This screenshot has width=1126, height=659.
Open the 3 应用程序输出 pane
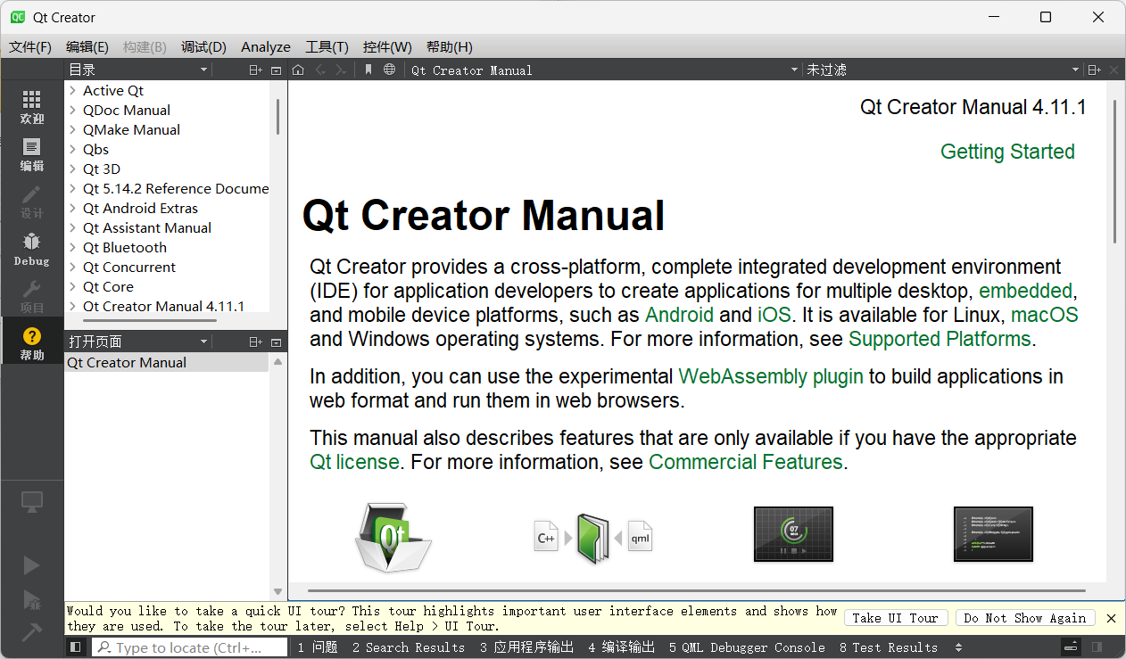point(526,647)
